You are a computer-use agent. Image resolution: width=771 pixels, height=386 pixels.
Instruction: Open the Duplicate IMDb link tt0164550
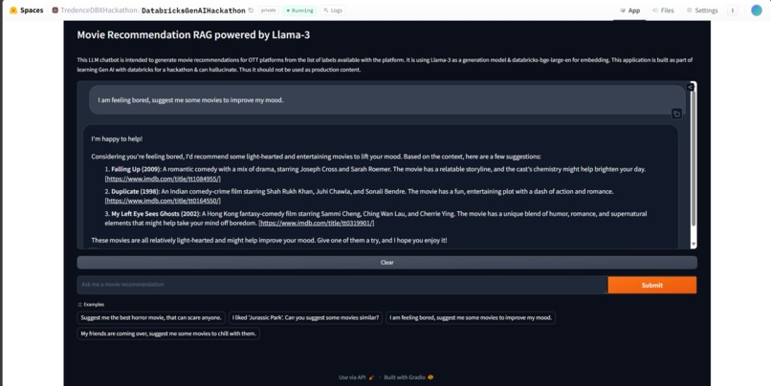click(x=163, y=201)
